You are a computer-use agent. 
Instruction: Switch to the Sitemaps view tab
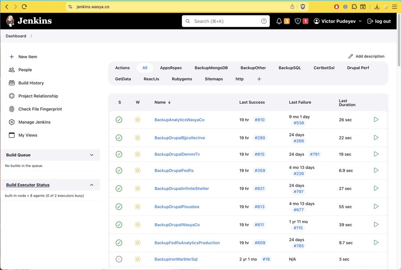(213, 79)
